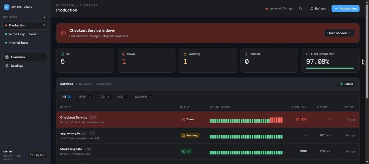Click the Warning badge for app.example.com

190,135
